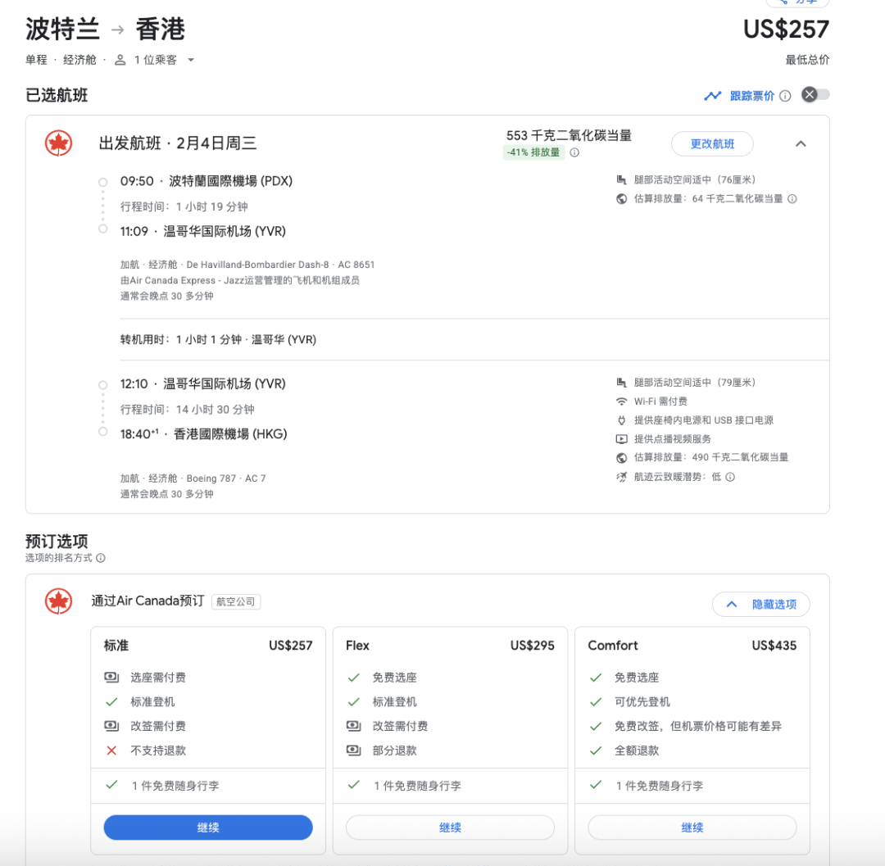Click the 经济舱 cabin class label

(80, 60)
